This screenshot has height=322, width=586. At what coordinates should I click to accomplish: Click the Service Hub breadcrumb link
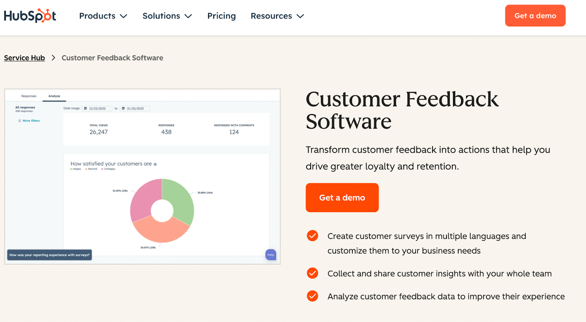tap(25, 58)
